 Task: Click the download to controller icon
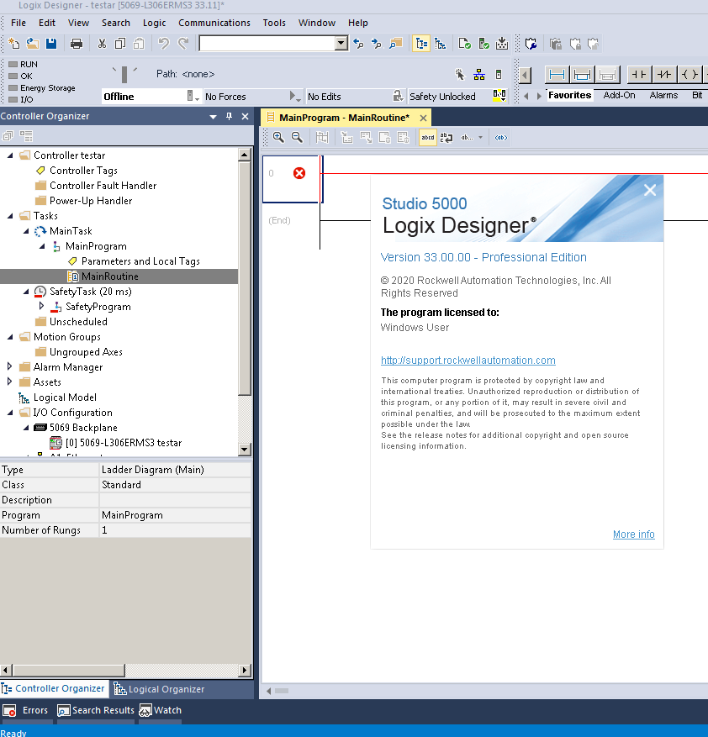click(502, 44)
